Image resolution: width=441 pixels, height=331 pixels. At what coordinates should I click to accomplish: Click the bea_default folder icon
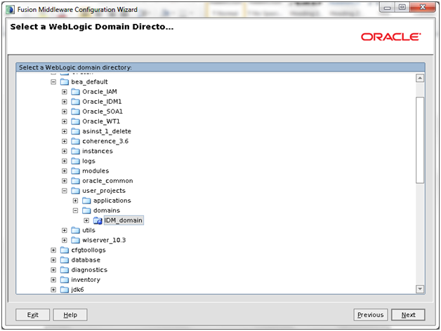(x=65, y=82)
